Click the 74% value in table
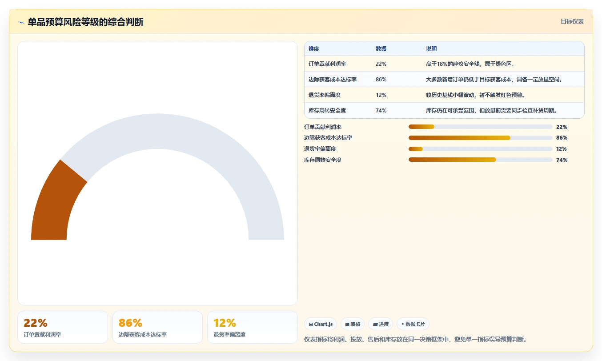Viewport: 602px width, 361px height. tap(381, 111)
